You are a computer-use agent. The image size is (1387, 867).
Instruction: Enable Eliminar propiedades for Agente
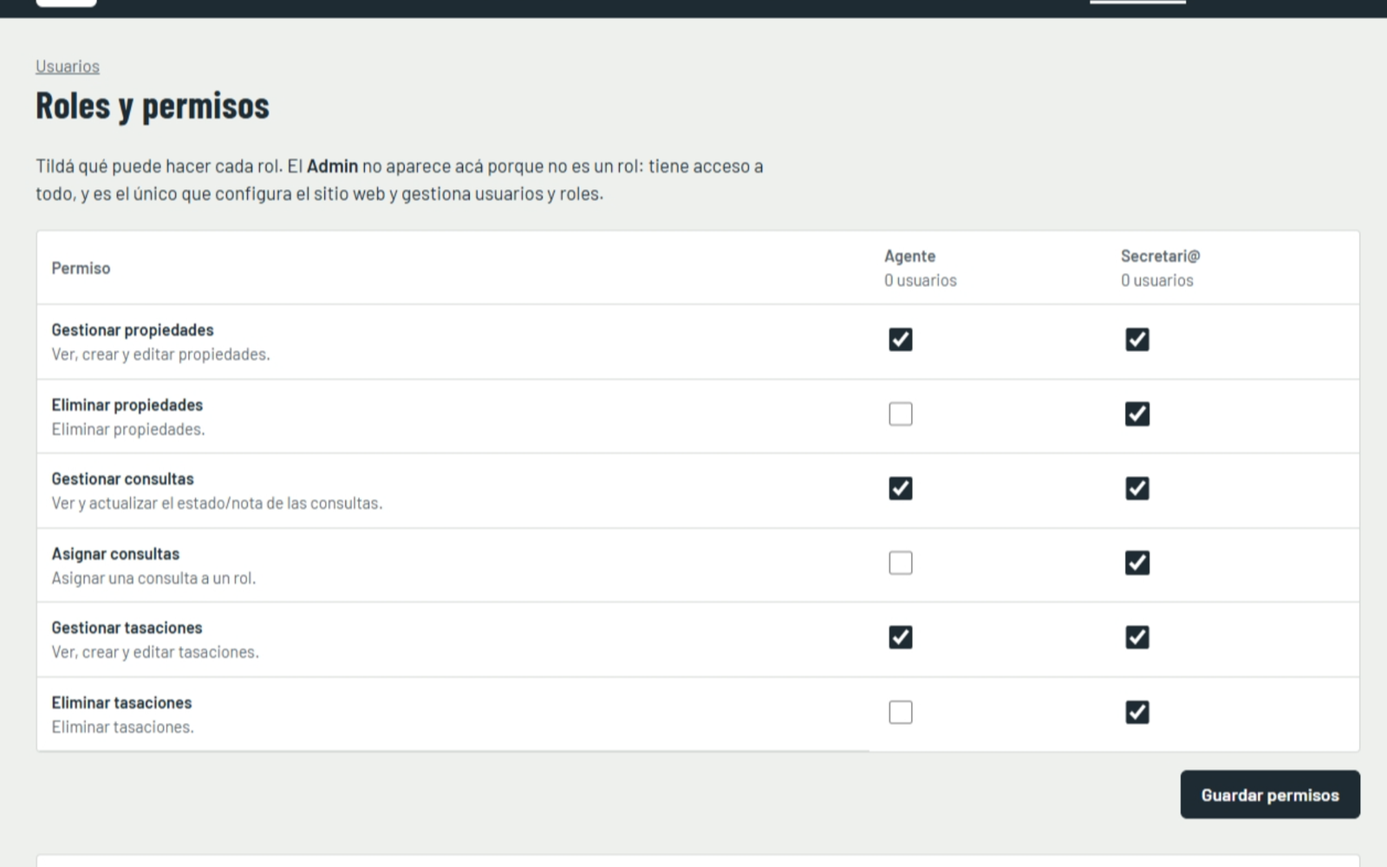[901, 414]
